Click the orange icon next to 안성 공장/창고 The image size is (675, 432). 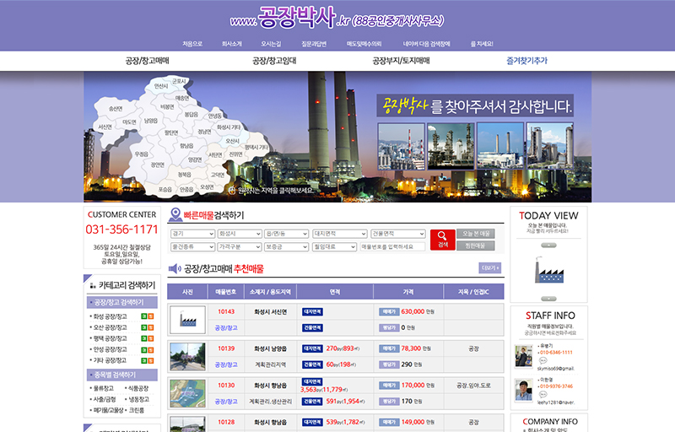(x=151, y=350)
